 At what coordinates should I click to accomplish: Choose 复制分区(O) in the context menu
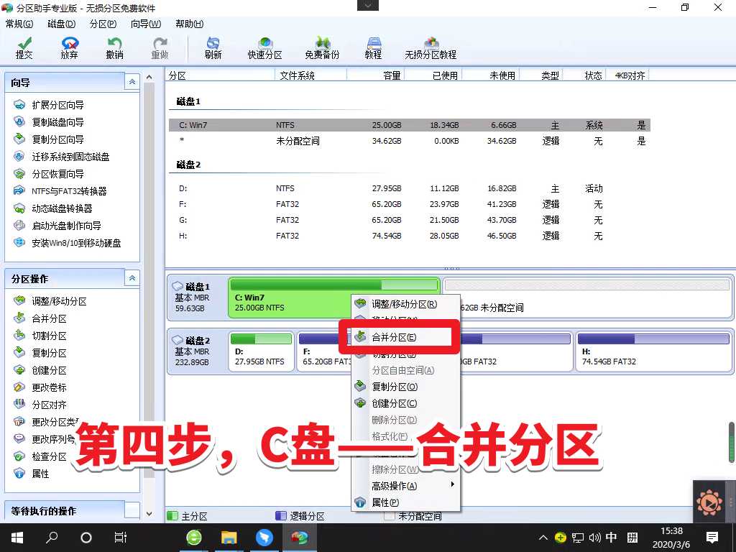407,387
